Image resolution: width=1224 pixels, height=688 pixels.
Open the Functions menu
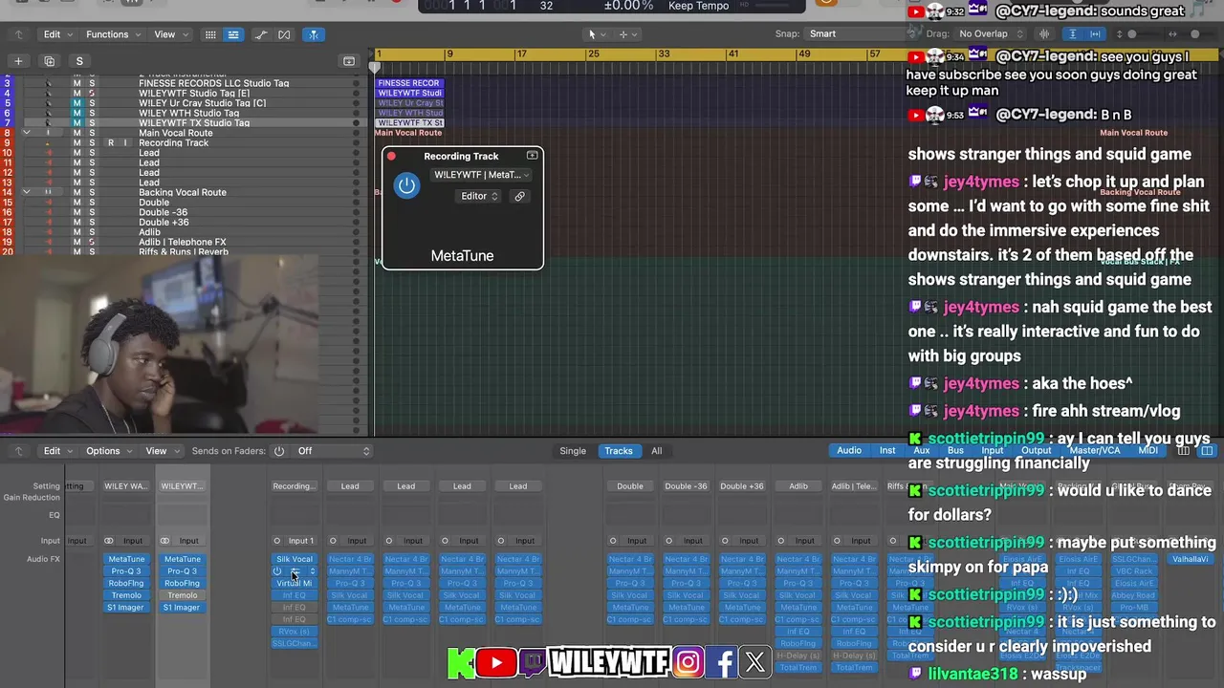113,34
